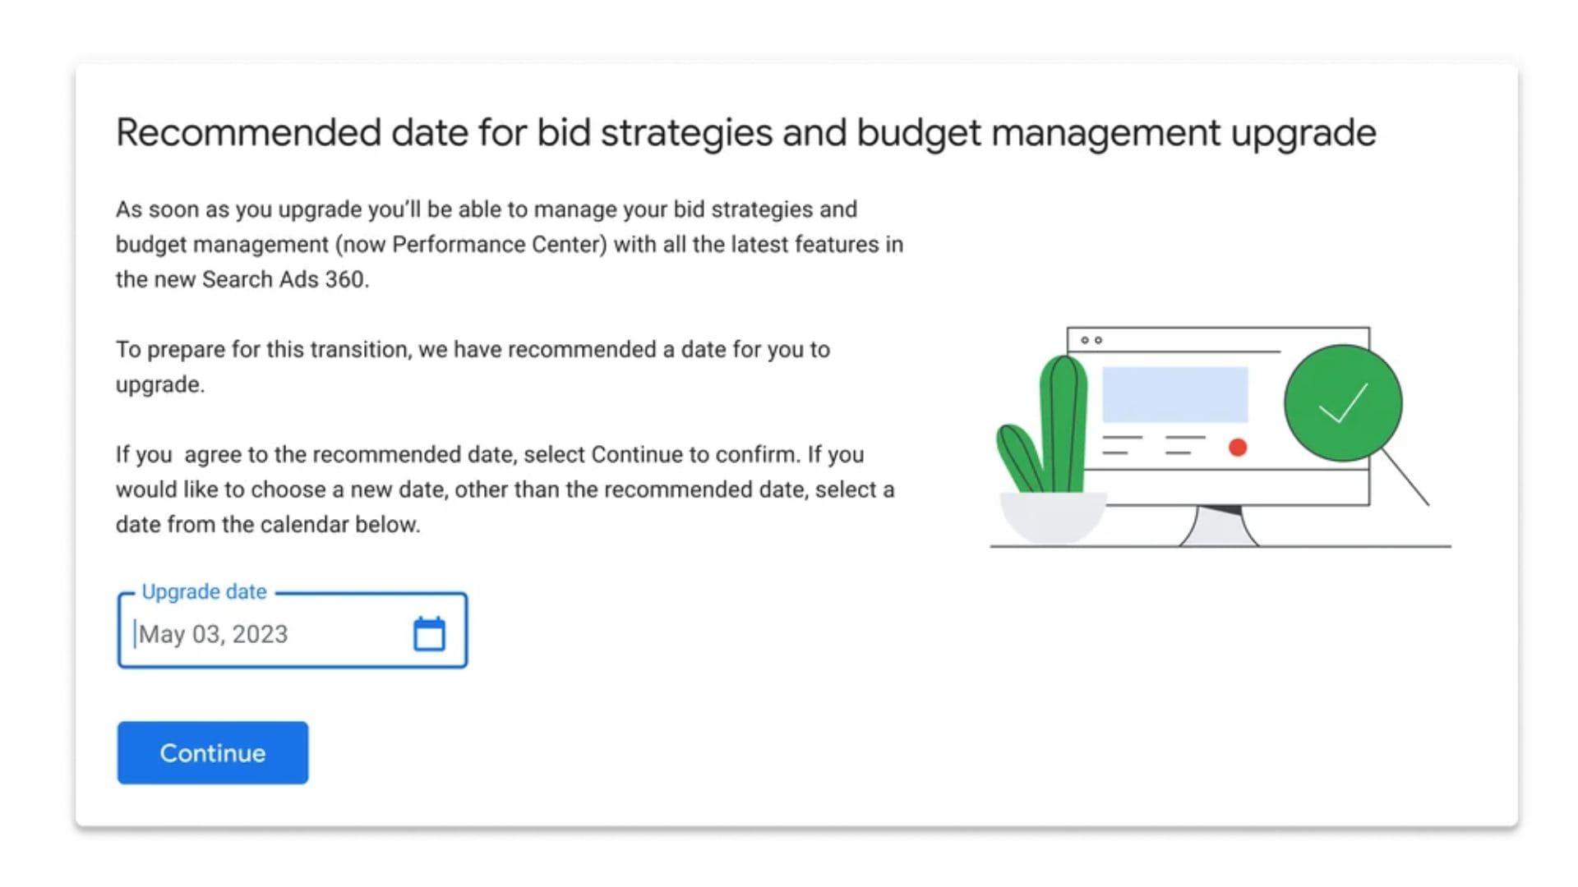Click the green checkmark circle illustration

[1343, 402]
